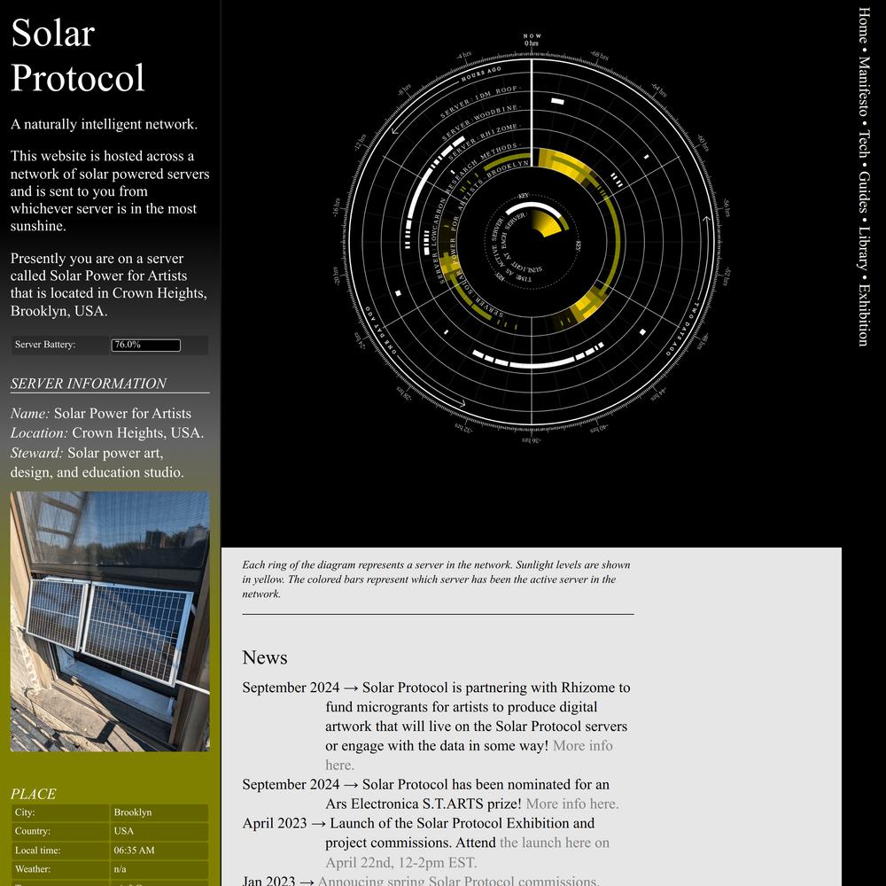This screenshot has height=886, width=886.
Task: Click the 'Server Battery:' label
Action: [x=44, y=345]
